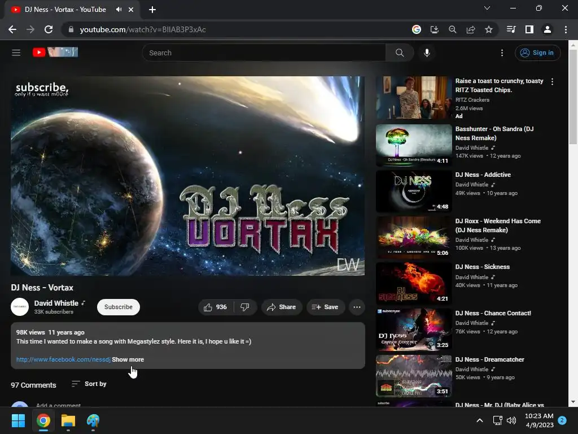The image size is (578, 434).
Task: Open the YouTube hamburger guide menu
Action: coord(16,53)
